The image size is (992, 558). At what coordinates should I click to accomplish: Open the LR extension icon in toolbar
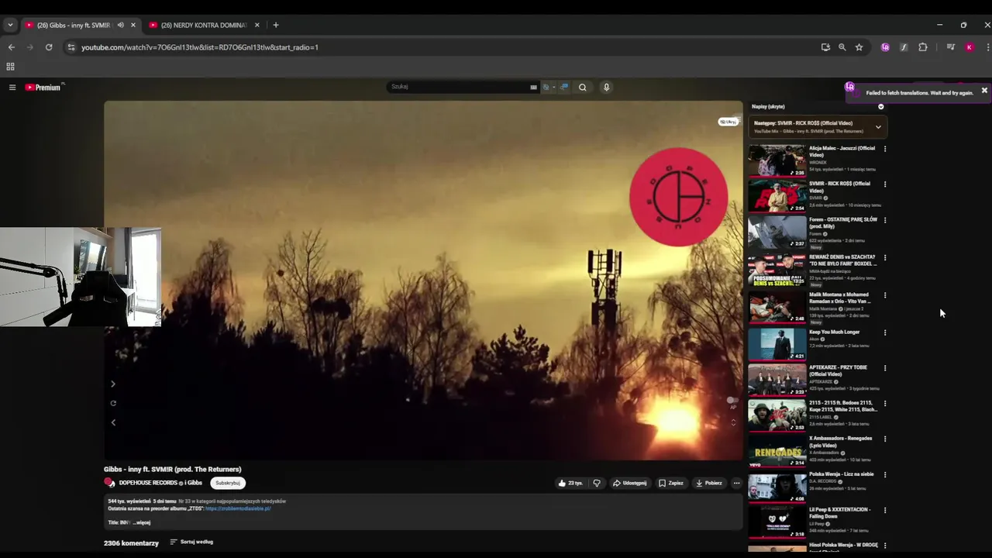(885, 47)
